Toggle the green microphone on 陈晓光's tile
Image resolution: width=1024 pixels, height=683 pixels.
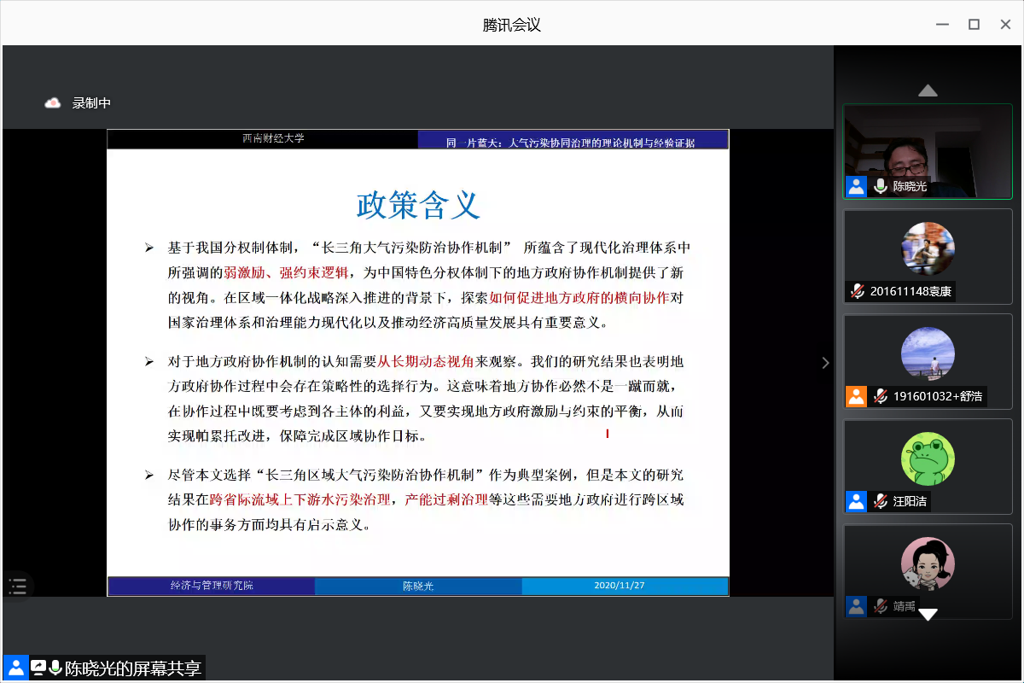click(x=881, y=186)
